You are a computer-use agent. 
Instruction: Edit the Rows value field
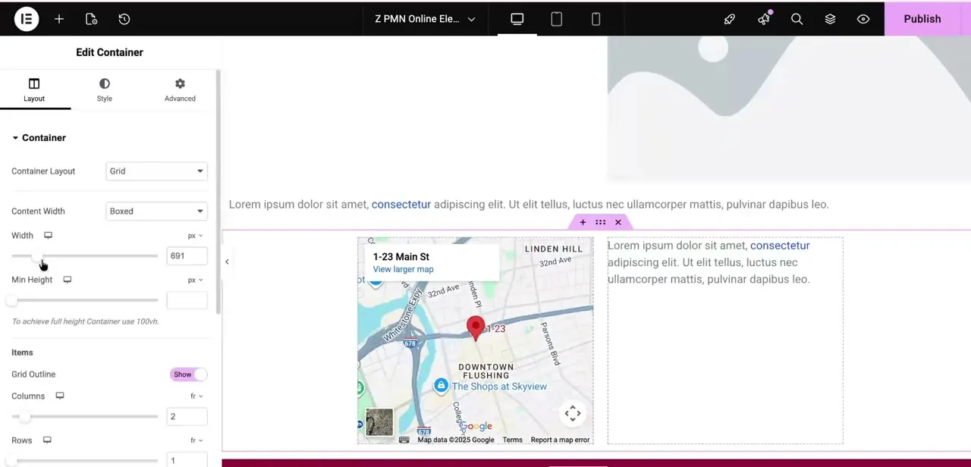pyautogui.click(x=187, y=460)
